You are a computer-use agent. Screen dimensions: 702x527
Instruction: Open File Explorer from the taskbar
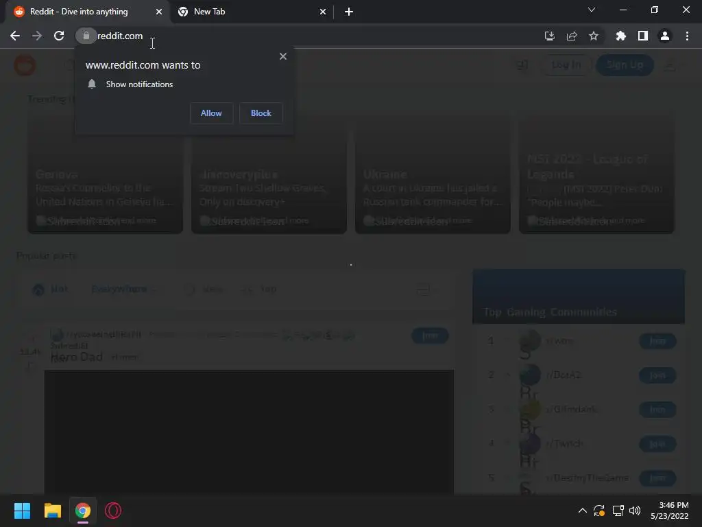pos(52,511)
